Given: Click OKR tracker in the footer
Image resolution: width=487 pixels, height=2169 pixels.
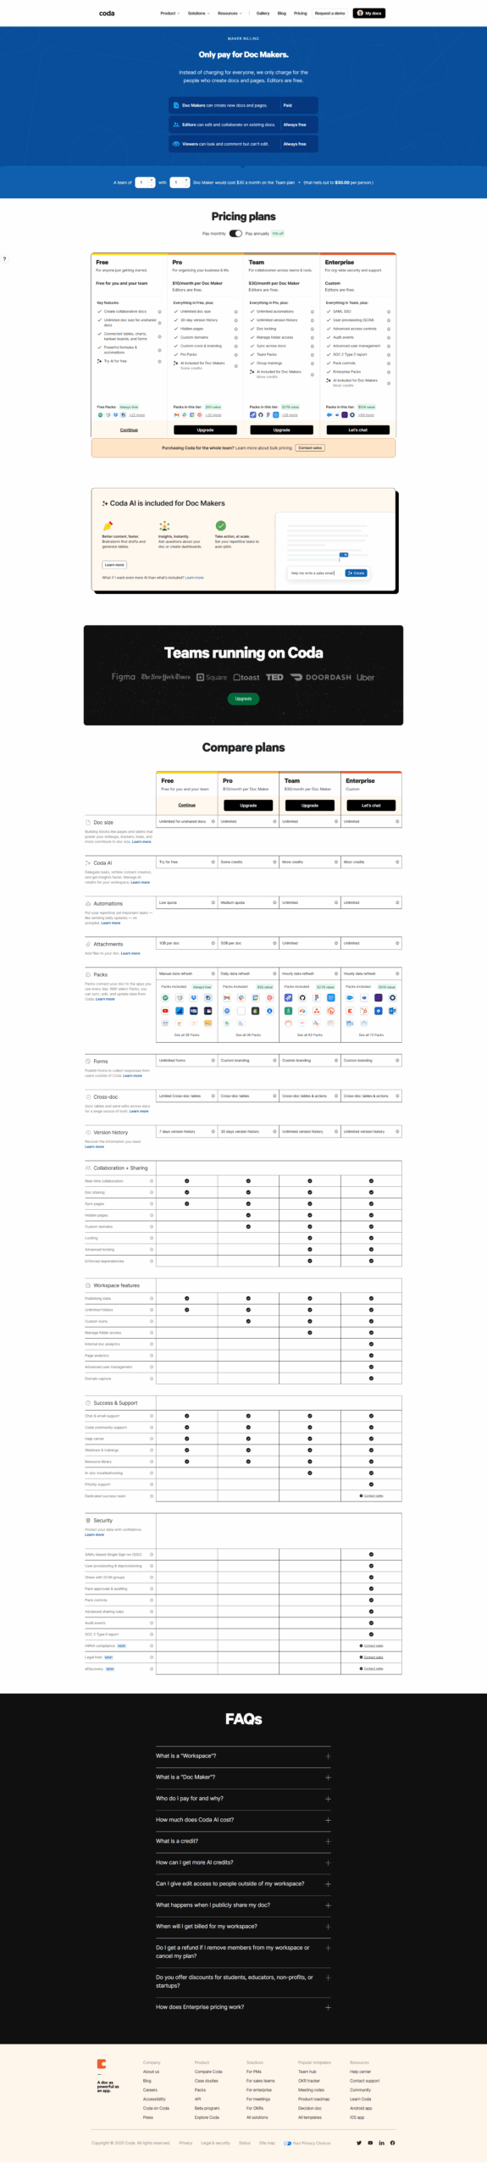Looking at the screenshot, I should [x=309, y=2081].
